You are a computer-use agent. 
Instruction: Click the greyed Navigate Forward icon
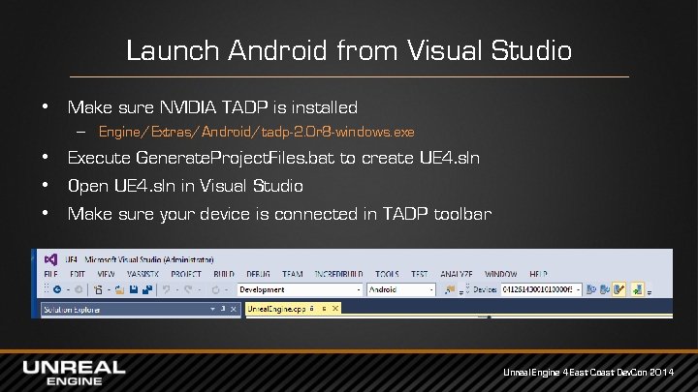[79, 289]
